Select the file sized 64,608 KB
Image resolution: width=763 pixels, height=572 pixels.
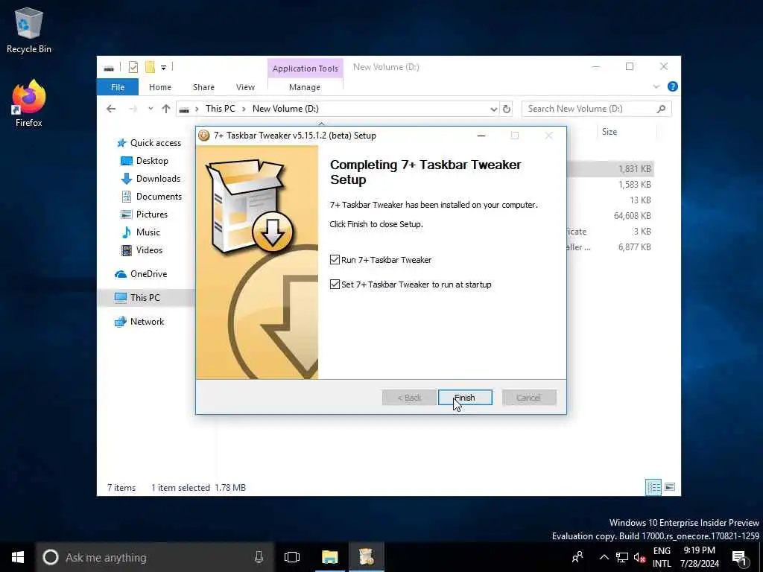632,215
